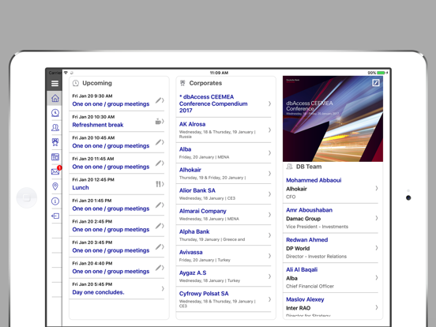Click the Upcoming section title
This screenshot has width=436, height=327.
tap(97, 83)
